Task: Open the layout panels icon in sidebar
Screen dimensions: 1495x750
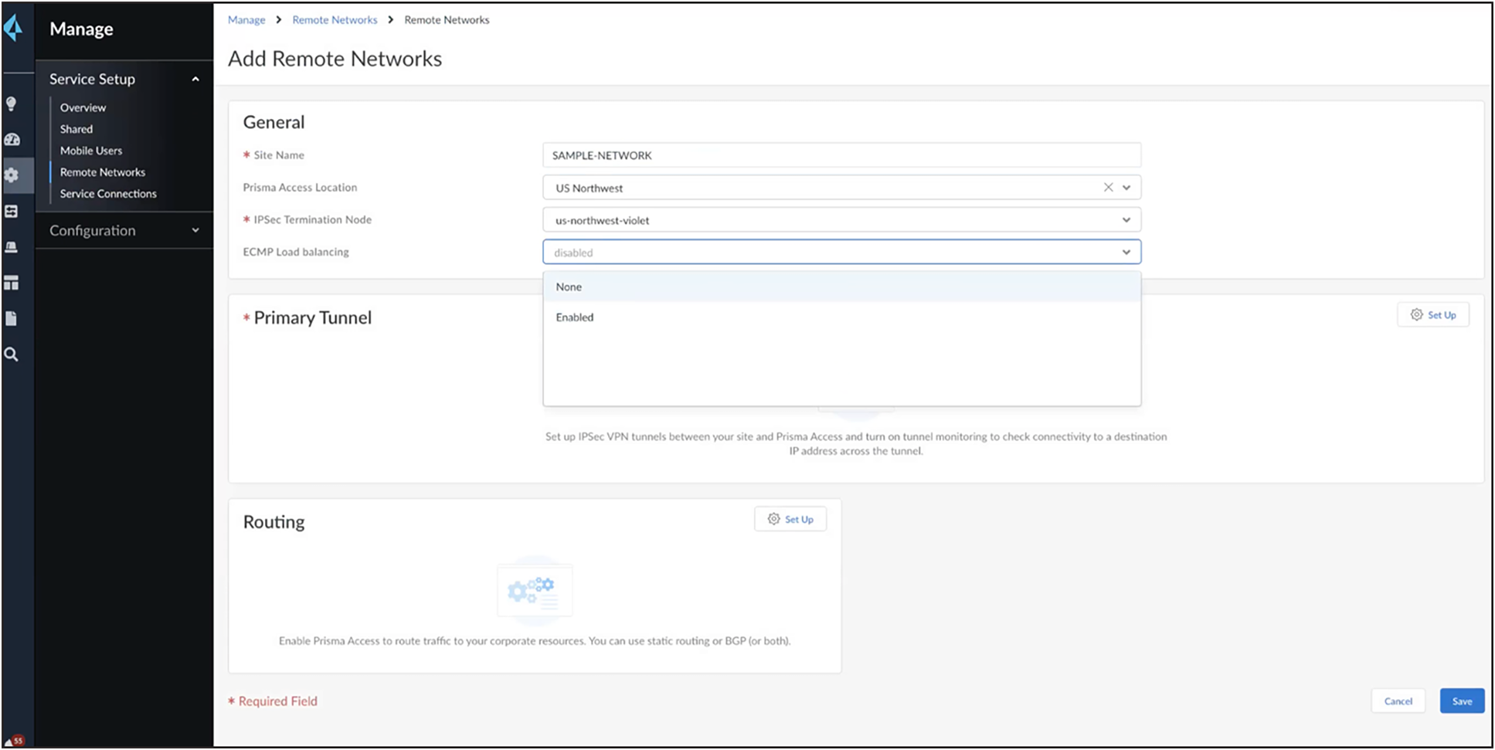Action: click(12, 283)
